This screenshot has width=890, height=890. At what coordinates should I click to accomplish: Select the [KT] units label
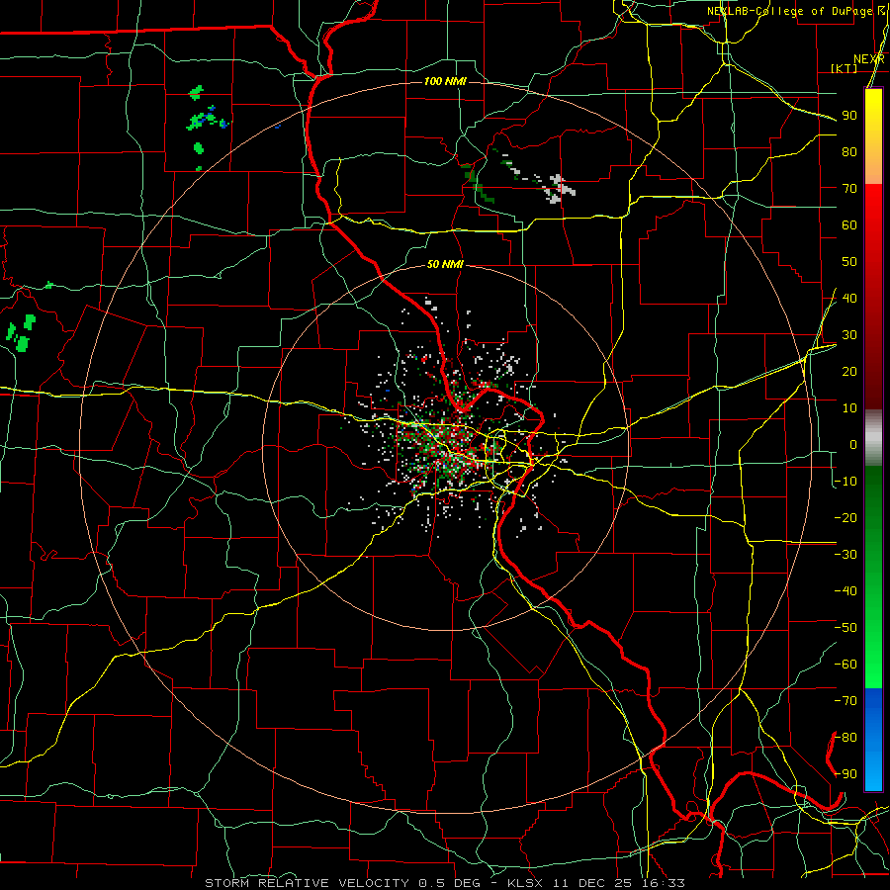point(845,68)
